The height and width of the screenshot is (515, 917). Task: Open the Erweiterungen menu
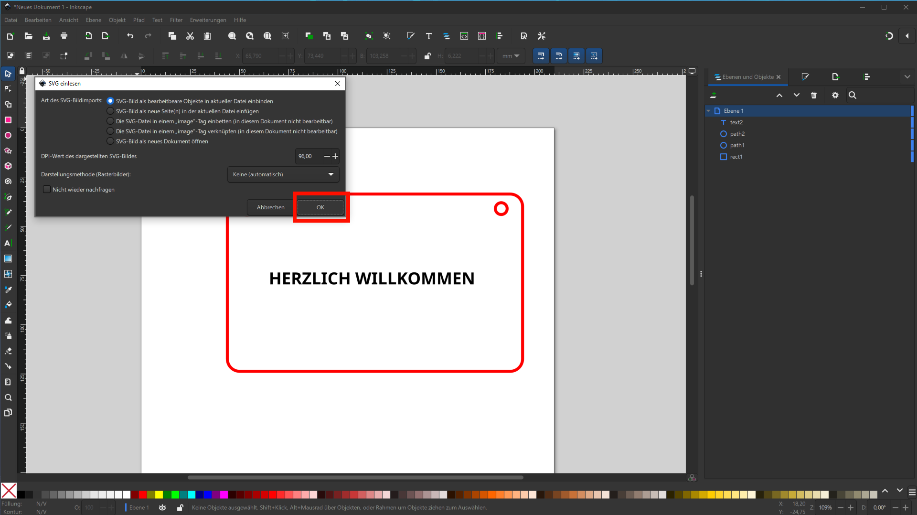208,20
